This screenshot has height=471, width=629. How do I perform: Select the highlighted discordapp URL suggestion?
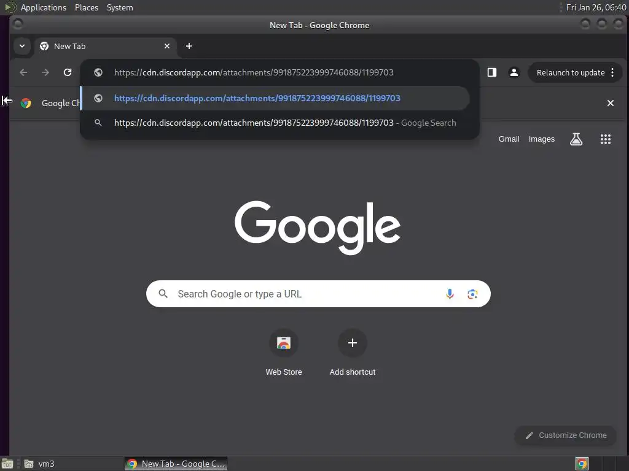(275, 98)
